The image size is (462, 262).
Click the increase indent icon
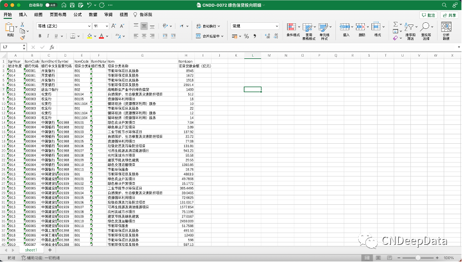click(x=173, y=36)
